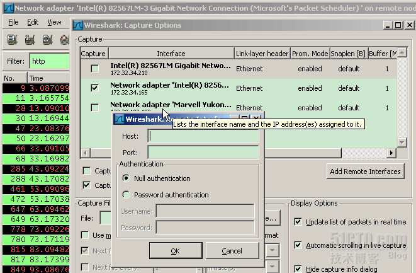Select packet number 11 in packet list
Image resolution: width=416 pixels, height=273 pixels.
pos(36,98)
